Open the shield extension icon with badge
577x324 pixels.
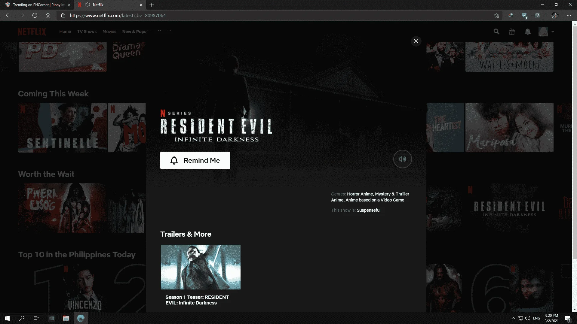[x=525, y=16]
